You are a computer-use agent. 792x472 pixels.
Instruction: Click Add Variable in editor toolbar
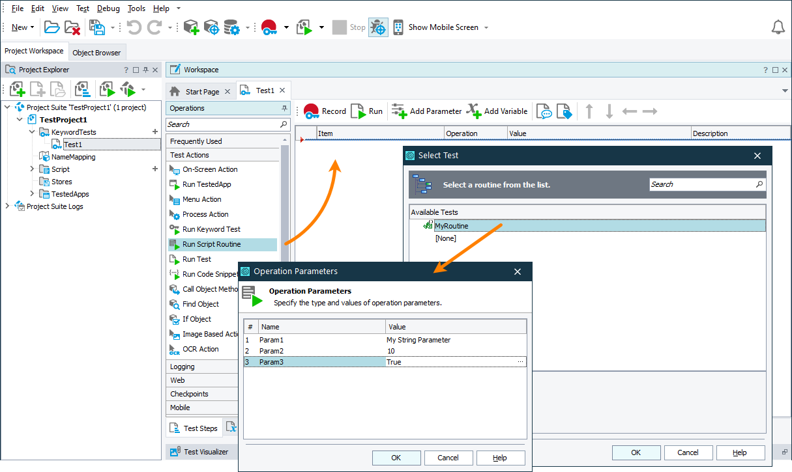(x=497, y=111)
